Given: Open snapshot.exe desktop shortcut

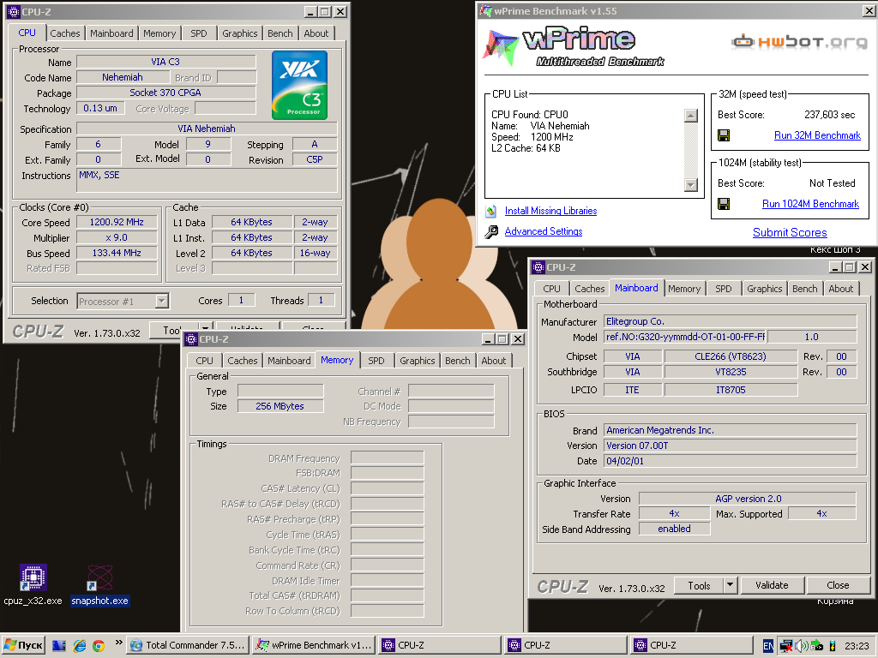Looking at the screenshot, I should click(100, 585).
